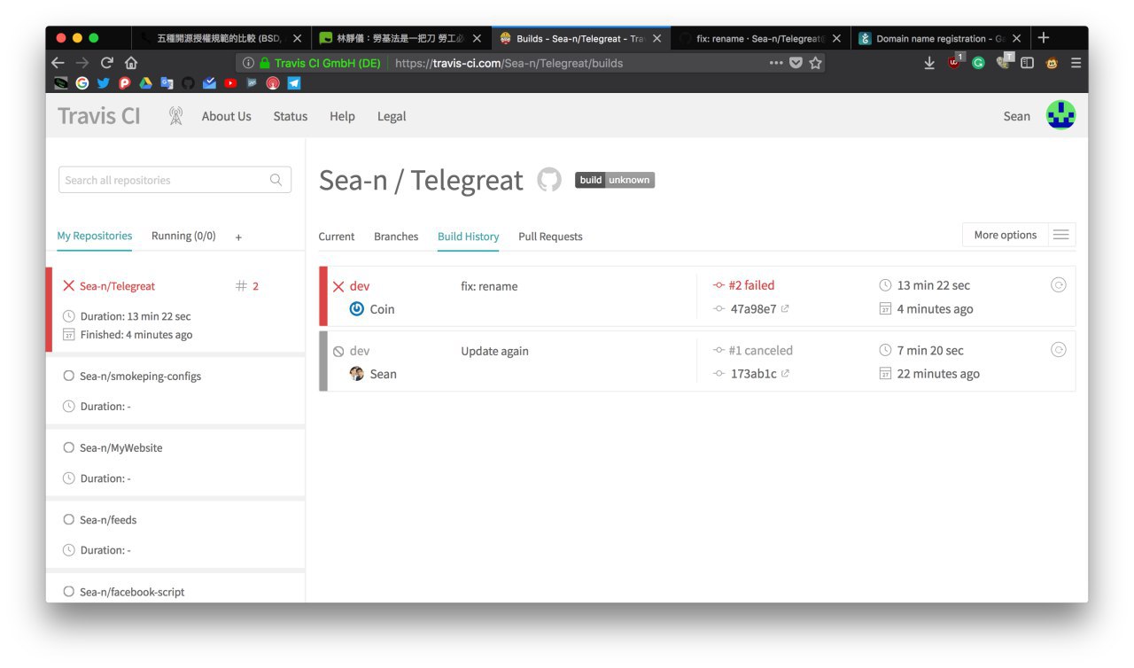Click the Search all repositories field
1134x668 pixels.
pos(175,180)
